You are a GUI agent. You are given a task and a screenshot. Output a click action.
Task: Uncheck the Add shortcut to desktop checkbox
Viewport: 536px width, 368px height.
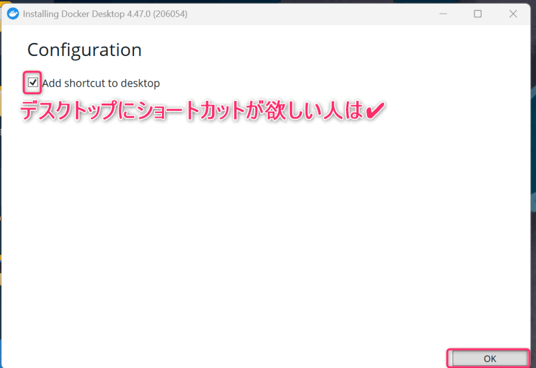[x=33, y=83]
